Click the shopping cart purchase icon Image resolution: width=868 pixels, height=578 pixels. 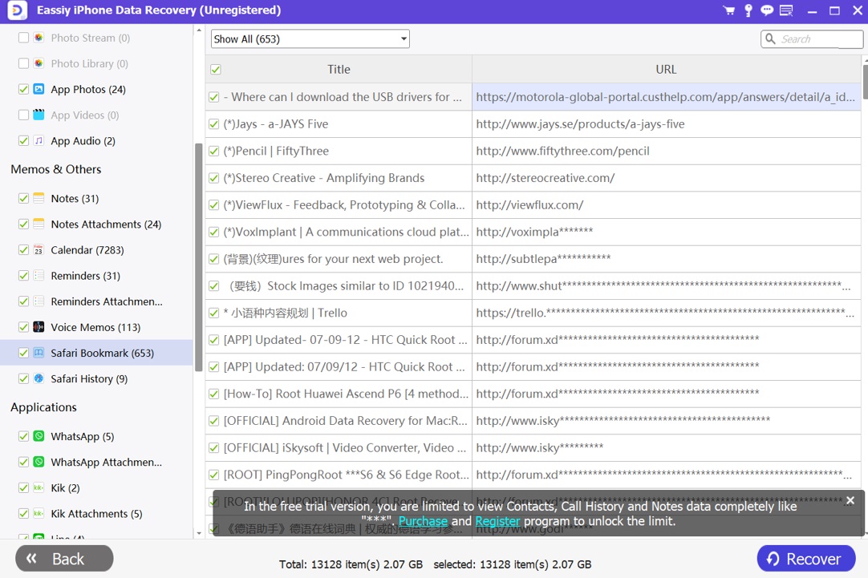pos(728,10)
